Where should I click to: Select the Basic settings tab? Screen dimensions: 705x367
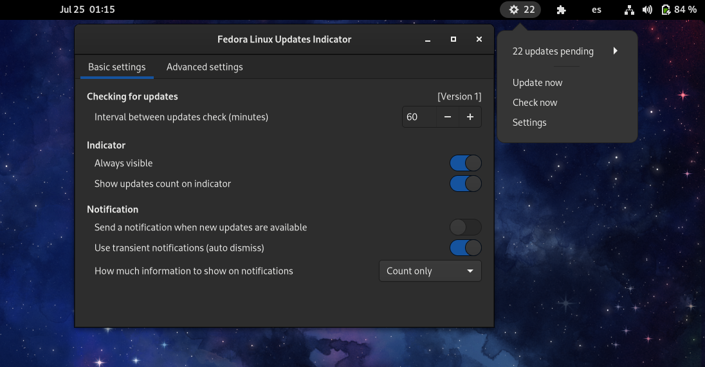(x=117, y=67)
